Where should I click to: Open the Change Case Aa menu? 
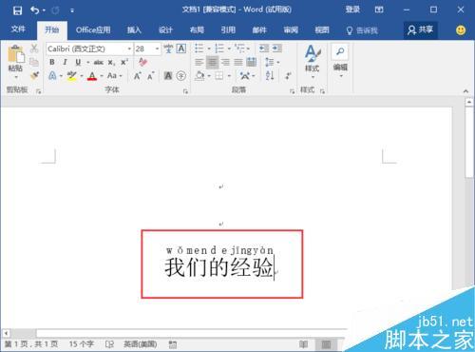click(x=114, y=76)
